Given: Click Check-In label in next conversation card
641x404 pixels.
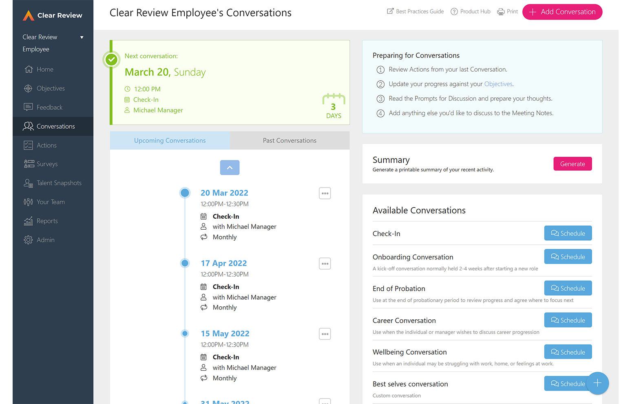Looking at the screenshot, I should pos(146,100).
